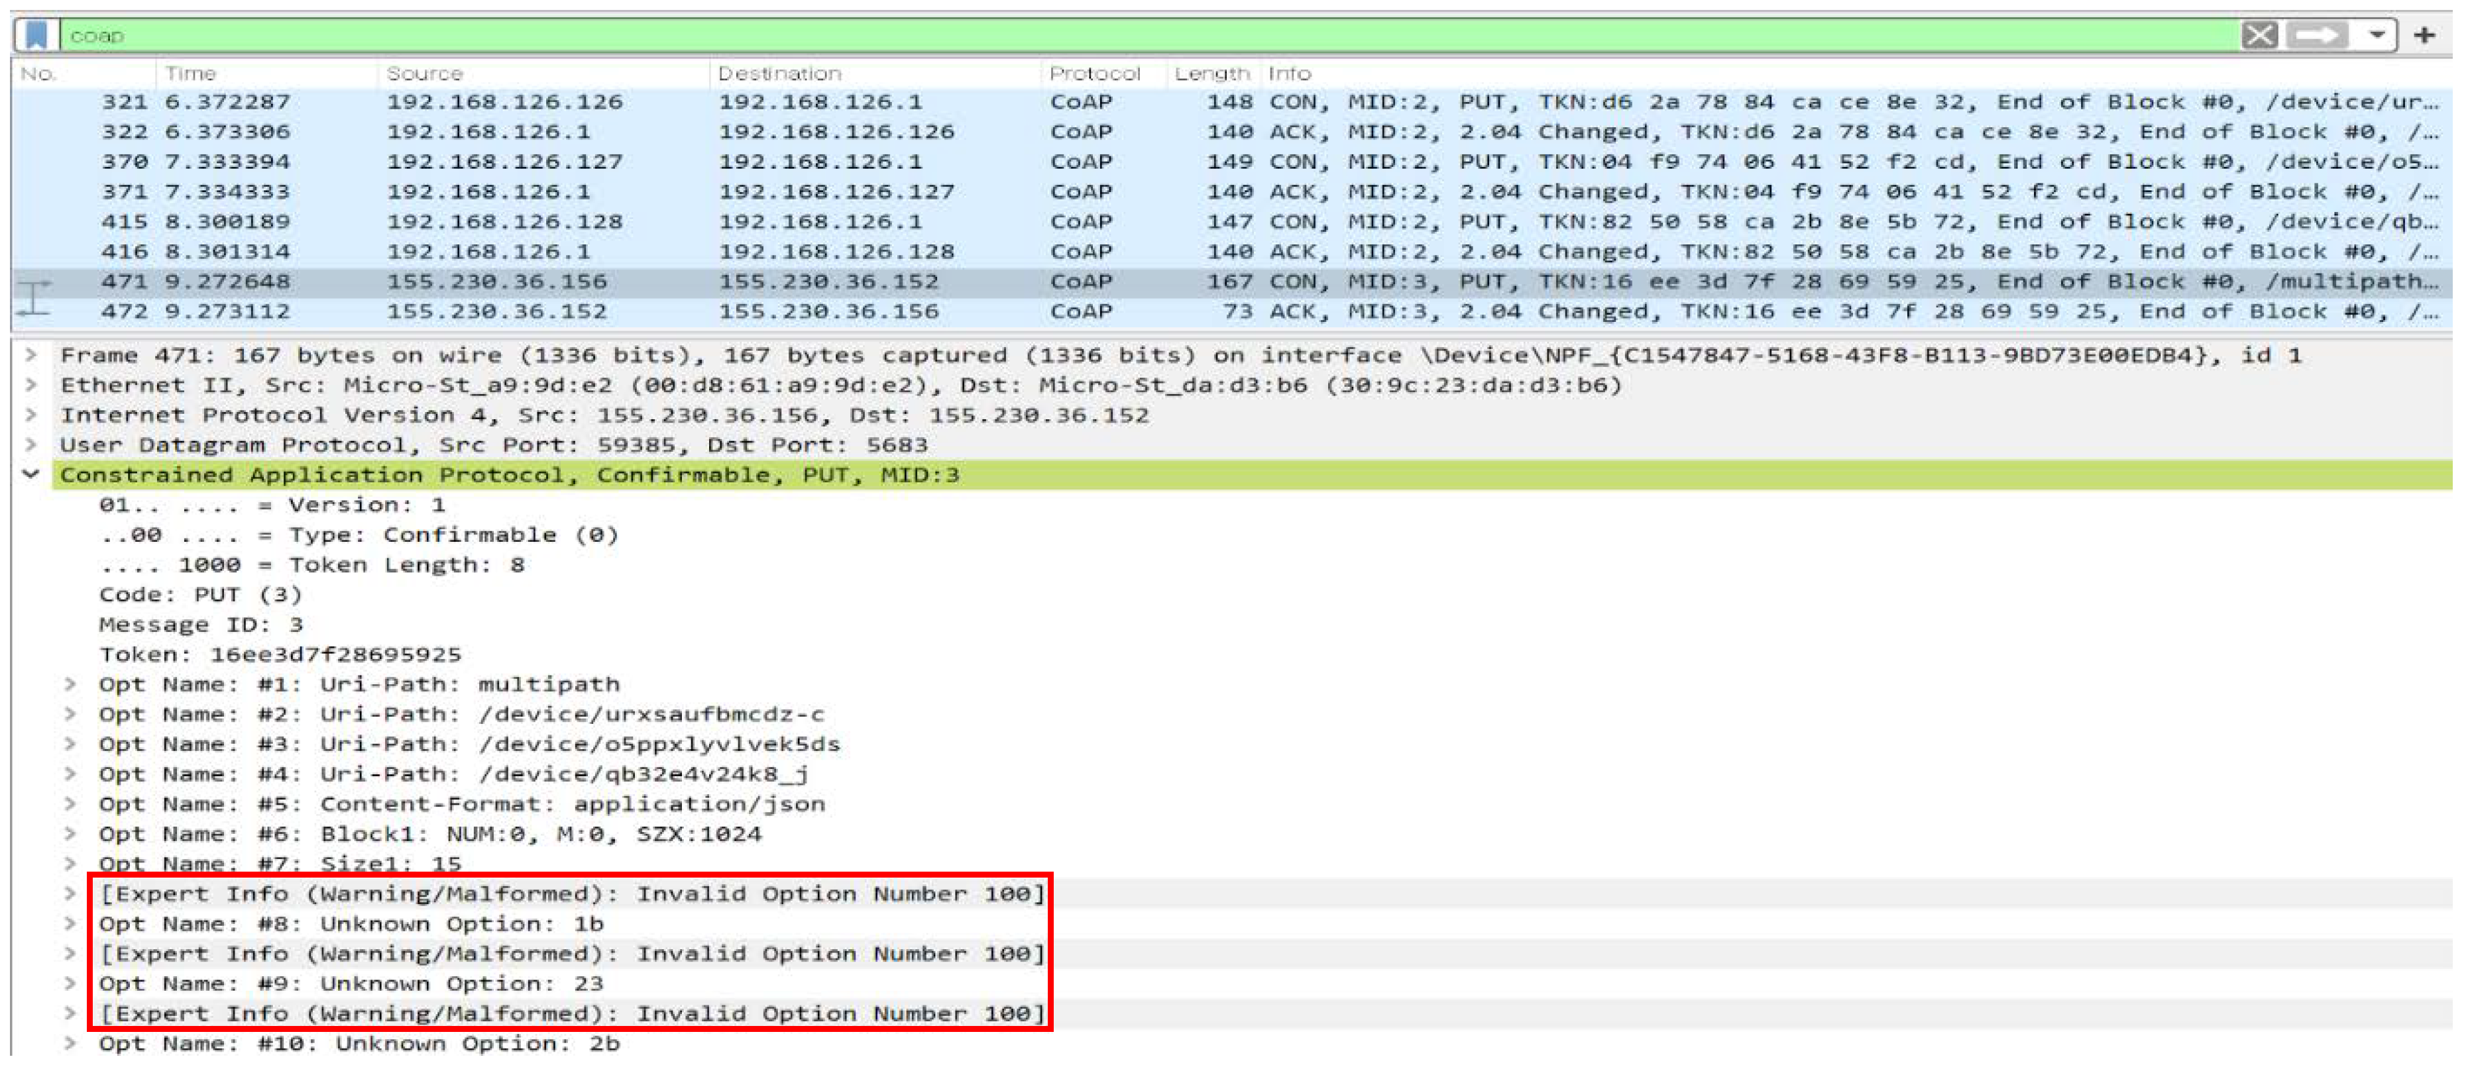The height and width of the screenshot is (1071, 2470).
Task: Expand Uri-Path multipath option #1
Action: click(70, 684)
